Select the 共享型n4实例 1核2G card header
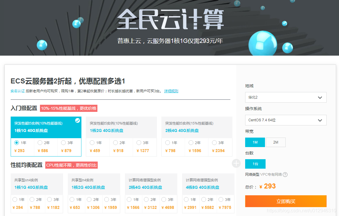This screenshot has height=216, width=339. (94, 184)
